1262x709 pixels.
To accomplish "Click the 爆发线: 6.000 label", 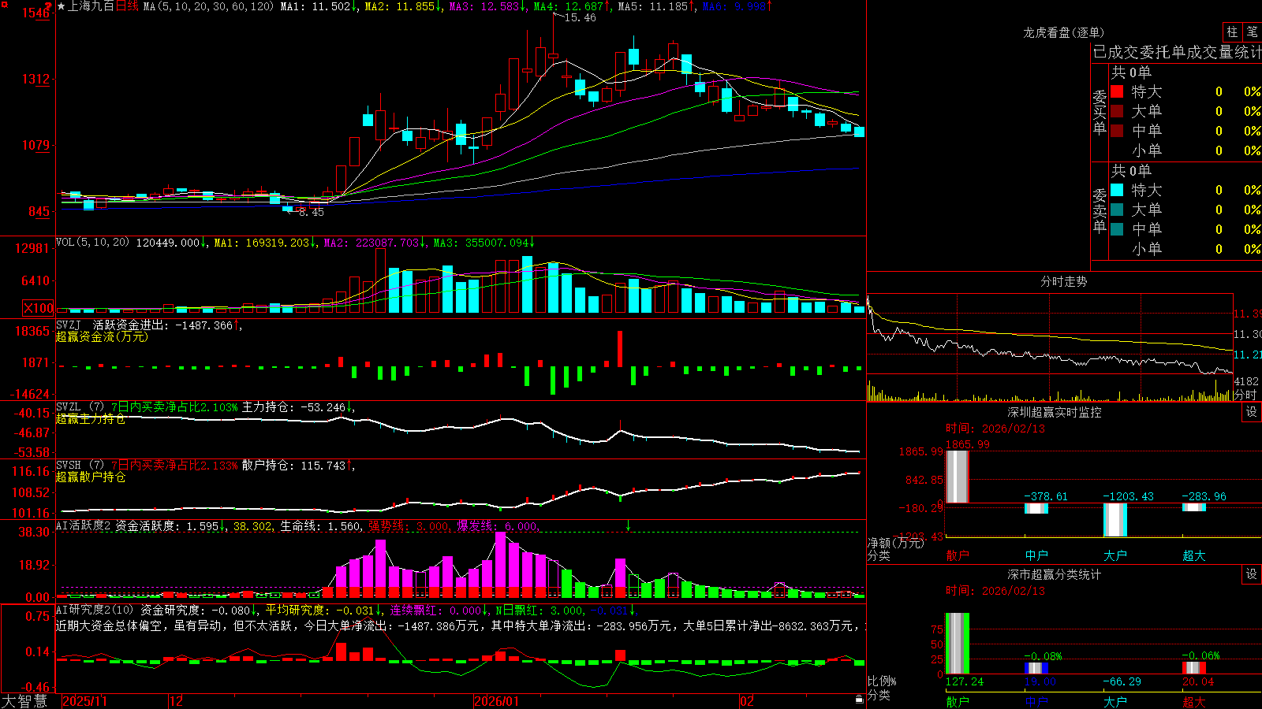I will (498, 526).
